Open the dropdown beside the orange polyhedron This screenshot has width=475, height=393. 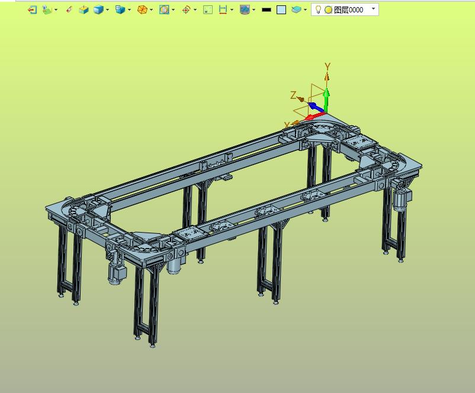pyautogui.click(x=151, y=10)
